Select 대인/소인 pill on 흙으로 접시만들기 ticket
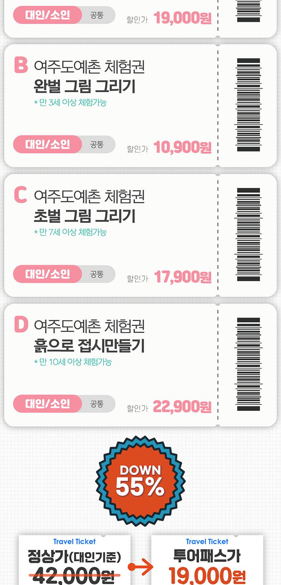 click(x=48, y=404)
